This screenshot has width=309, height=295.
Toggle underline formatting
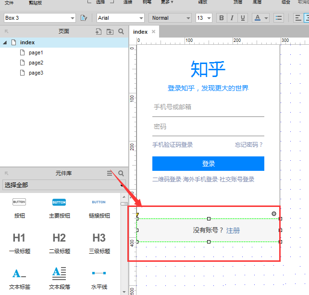(x=243, y=18)
